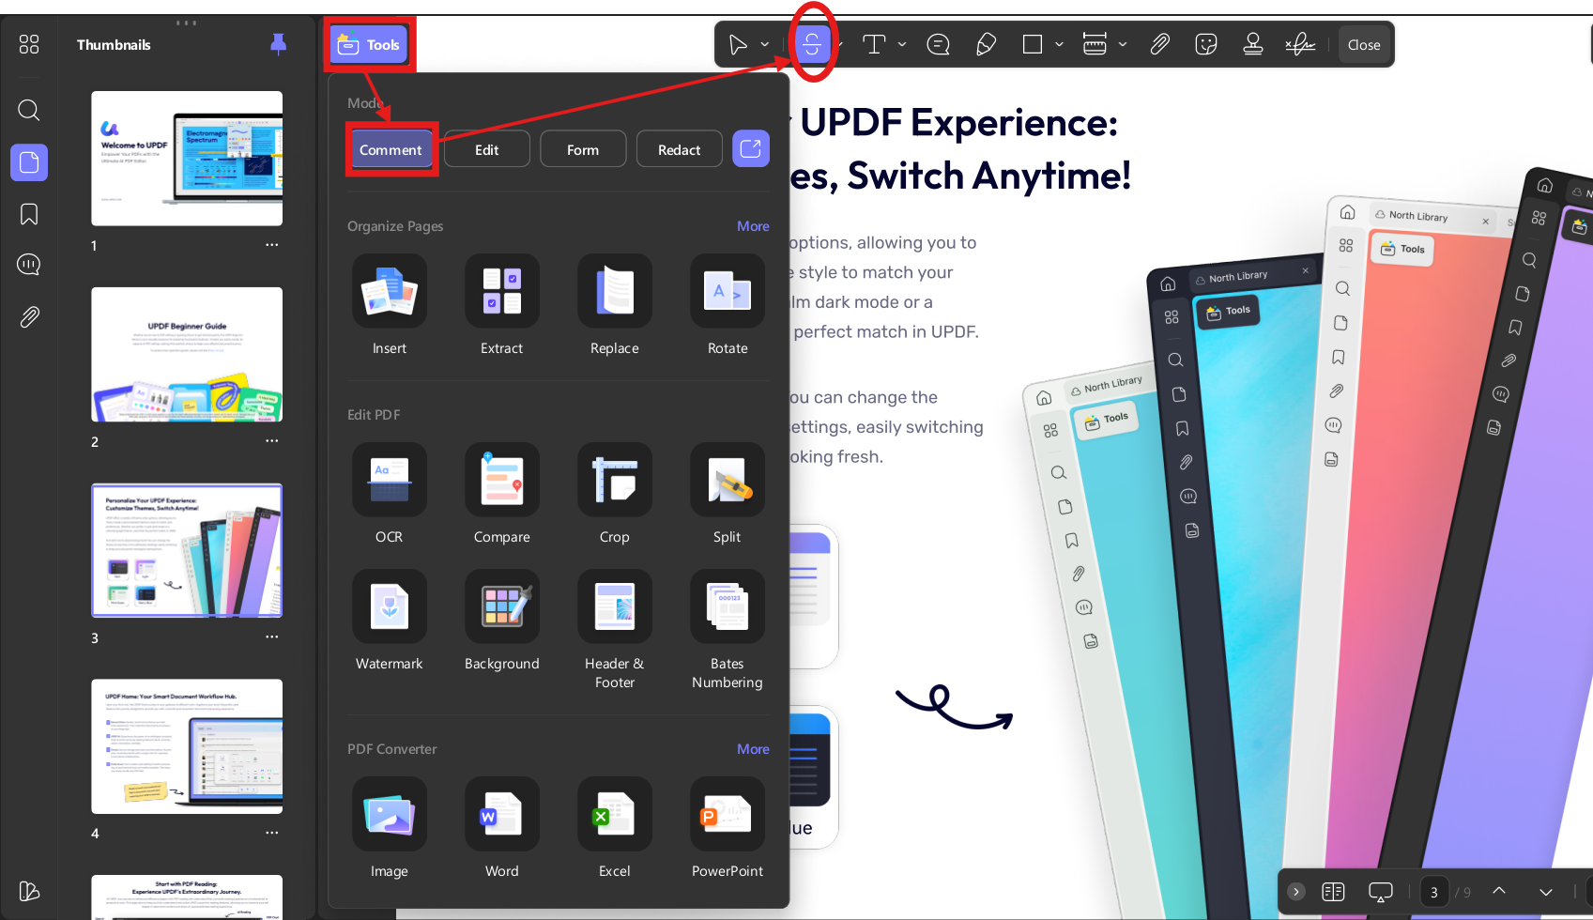Open the Watermark tool
Image resolution: width=1593 pixels, height=920 pixels.
pyautogui.click(x=390, y=606)
